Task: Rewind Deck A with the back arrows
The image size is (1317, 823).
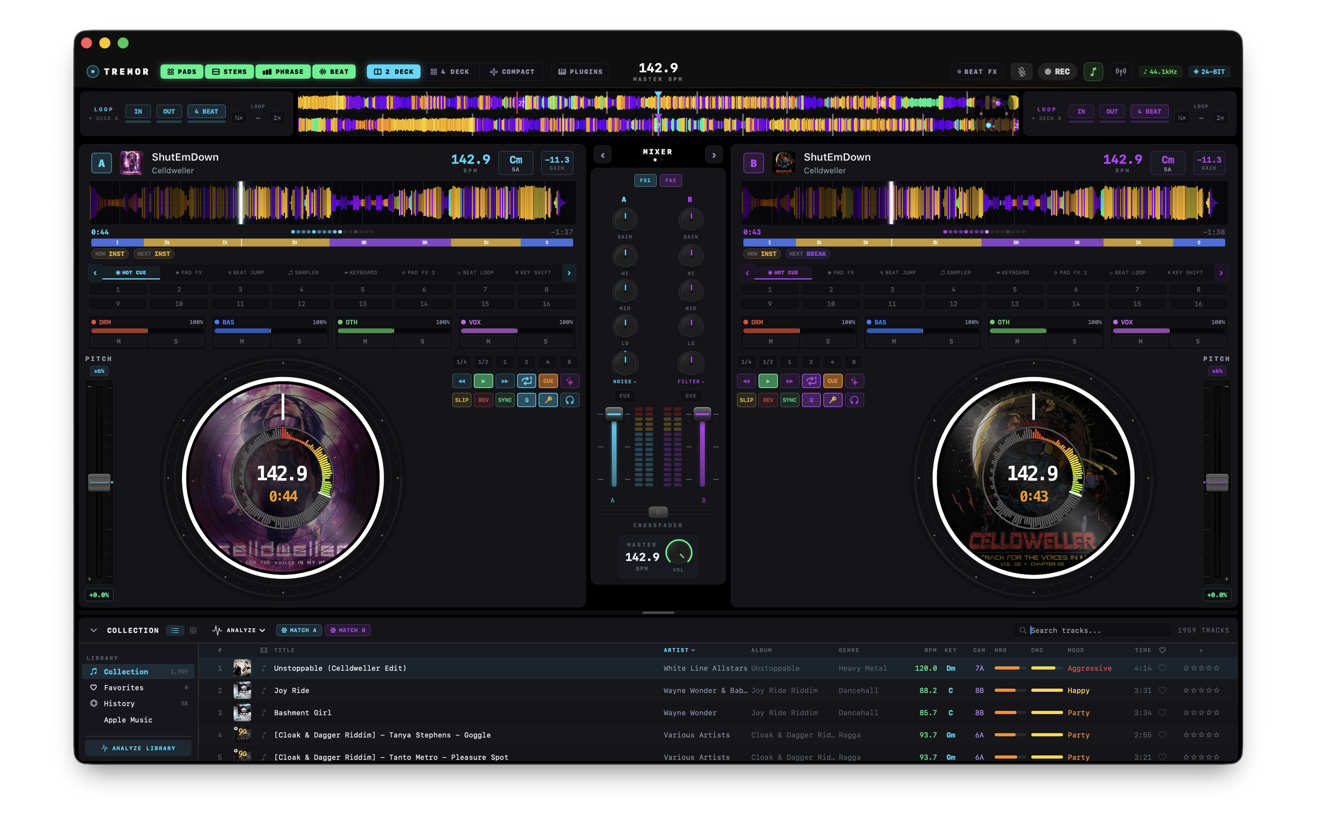Action: click(461, 381)
